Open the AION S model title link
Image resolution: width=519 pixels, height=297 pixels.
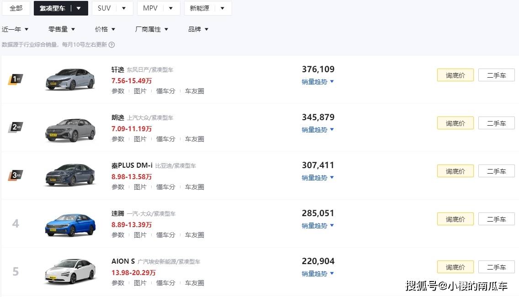coord(123,261)
